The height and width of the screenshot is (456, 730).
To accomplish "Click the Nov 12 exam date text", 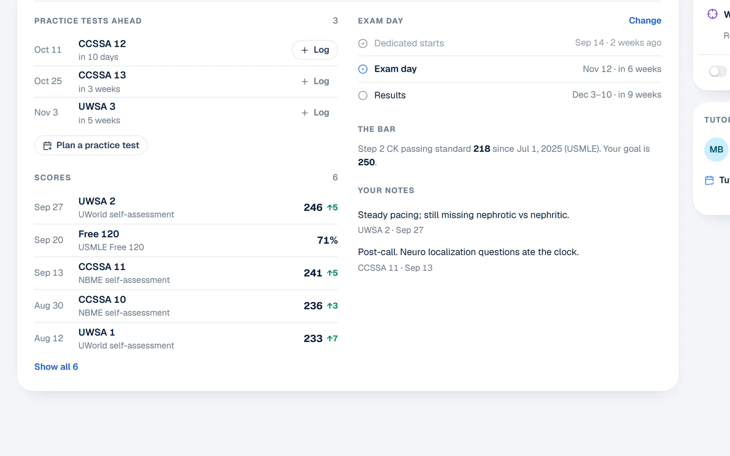I will (x=597, y=69).
